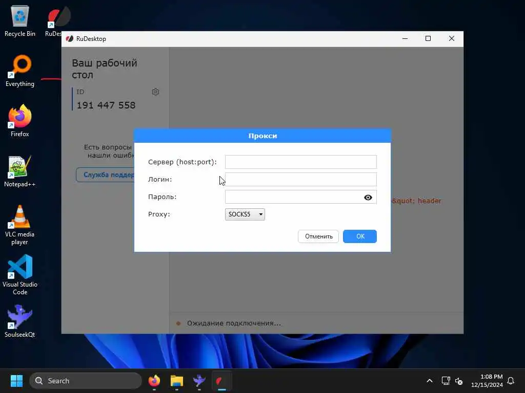This screenshot has width=525, height=393.
Task: Click the taskbar Search box
Action: pyautogui.click(x=86, y=381)
